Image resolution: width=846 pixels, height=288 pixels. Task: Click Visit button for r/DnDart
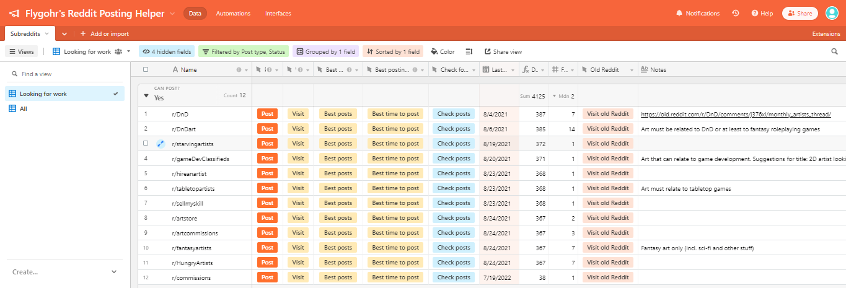pos(298,129)
